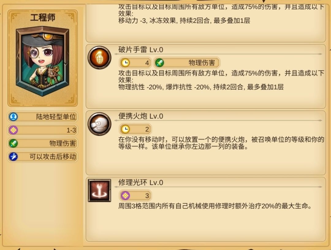Click the purple target icon beside 1-3 range
This screenshot has height=250, width=331.
click(x=13, y=130)
